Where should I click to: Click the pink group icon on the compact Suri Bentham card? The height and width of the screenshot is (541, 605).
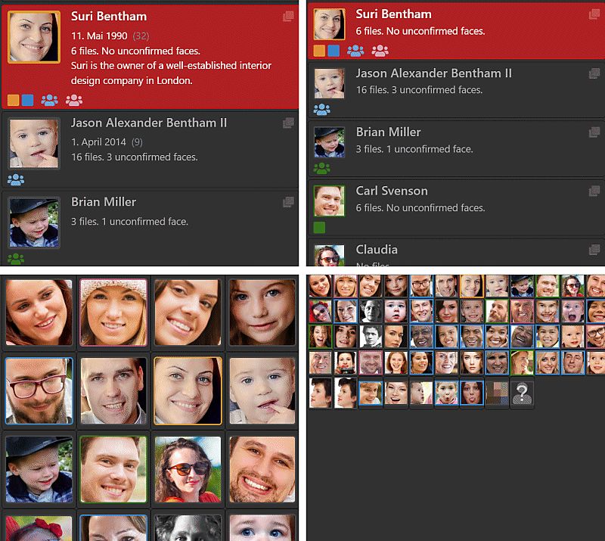click(380, 51)
